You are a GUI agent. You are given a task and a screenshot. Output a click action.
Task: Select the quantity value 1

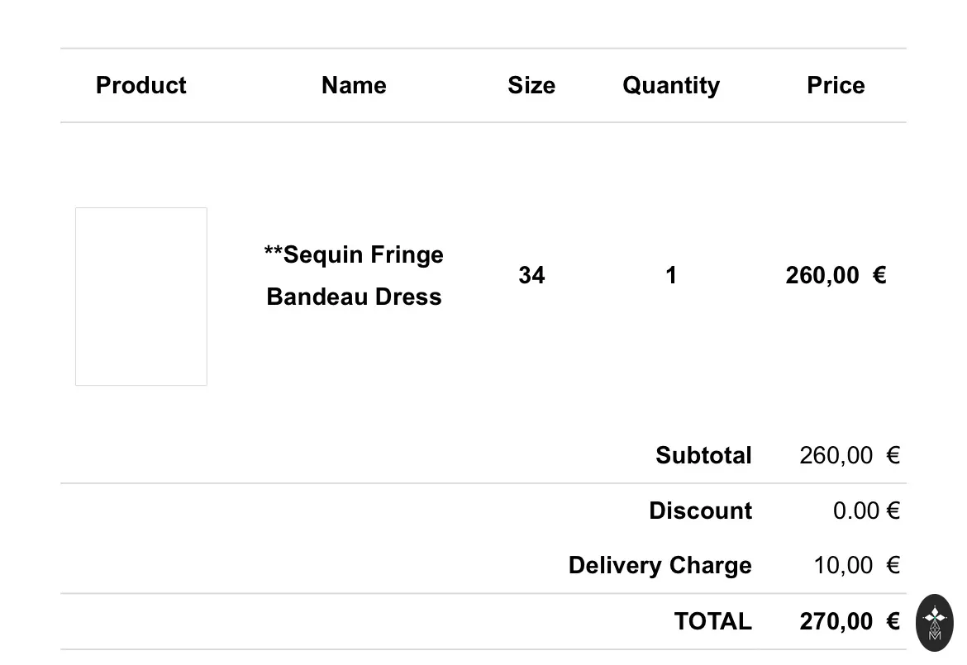click(x=671, y=275)
